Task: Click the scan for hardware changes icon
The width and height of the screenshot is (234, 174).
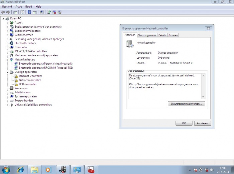Action: click(x=42, y=12)
